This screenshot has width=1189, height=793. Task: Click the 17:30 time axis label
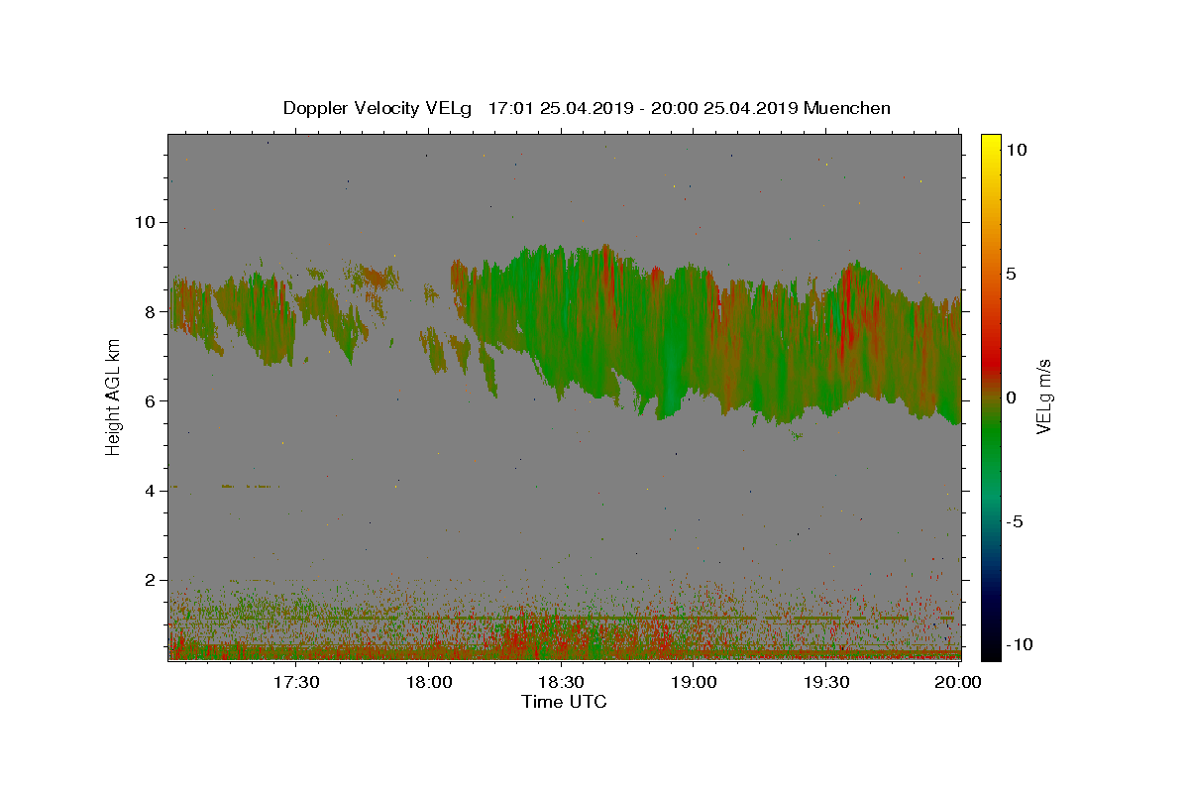[x=295, y=682]
